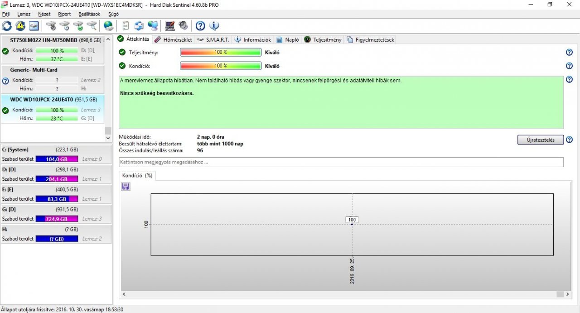
Task: Open the Riport menu
Action: pos(64,14)
